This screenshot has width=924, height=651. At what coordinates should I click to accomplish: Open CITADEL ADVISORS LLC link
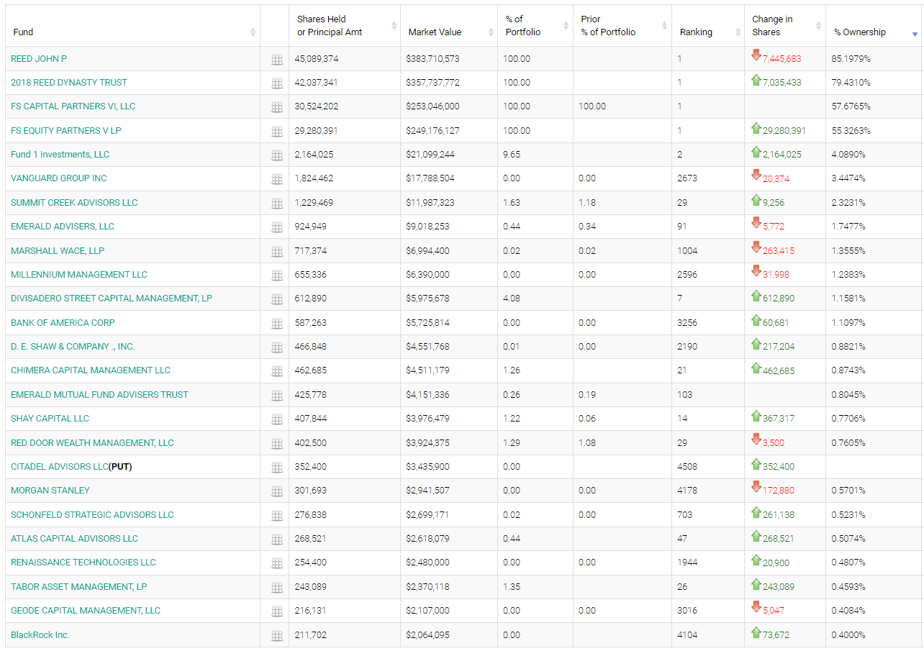[x=60, y=466]
